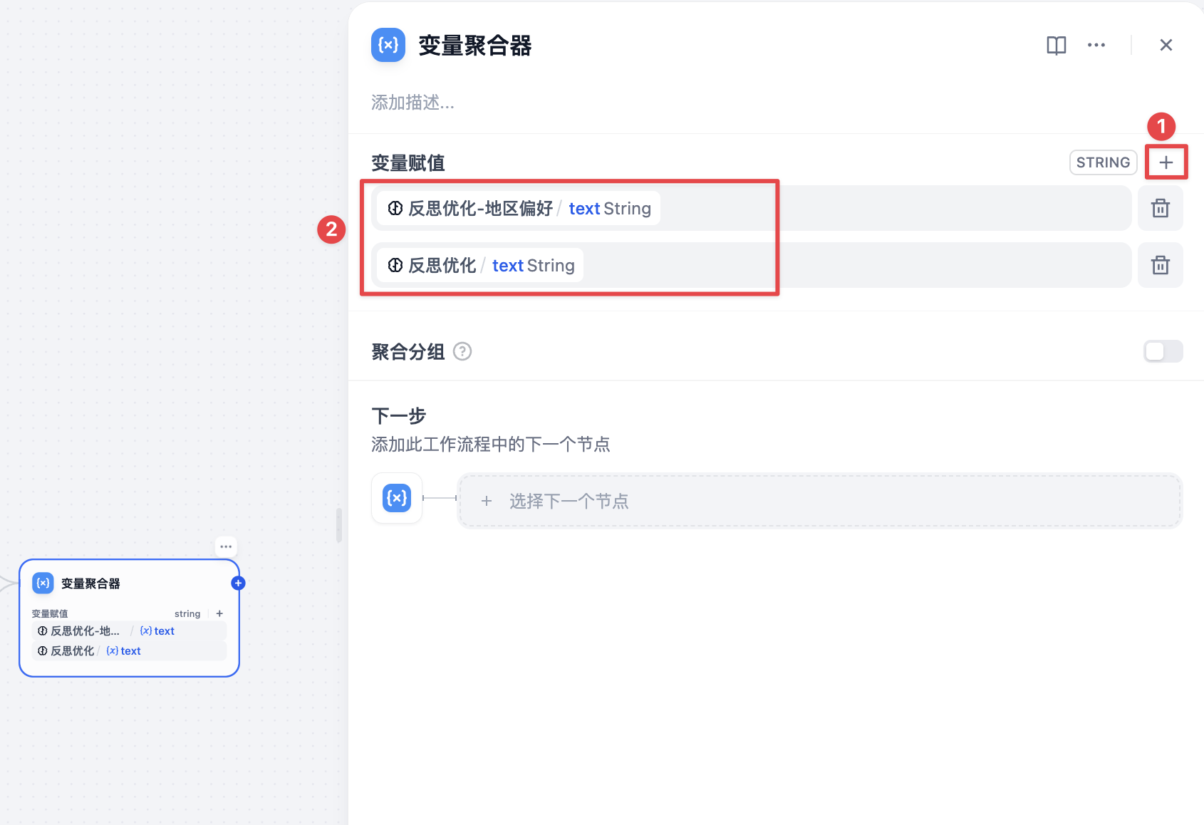Open the three-dot more options menu in panel header
The image size is (1204, 825).
coord(1096,46)
